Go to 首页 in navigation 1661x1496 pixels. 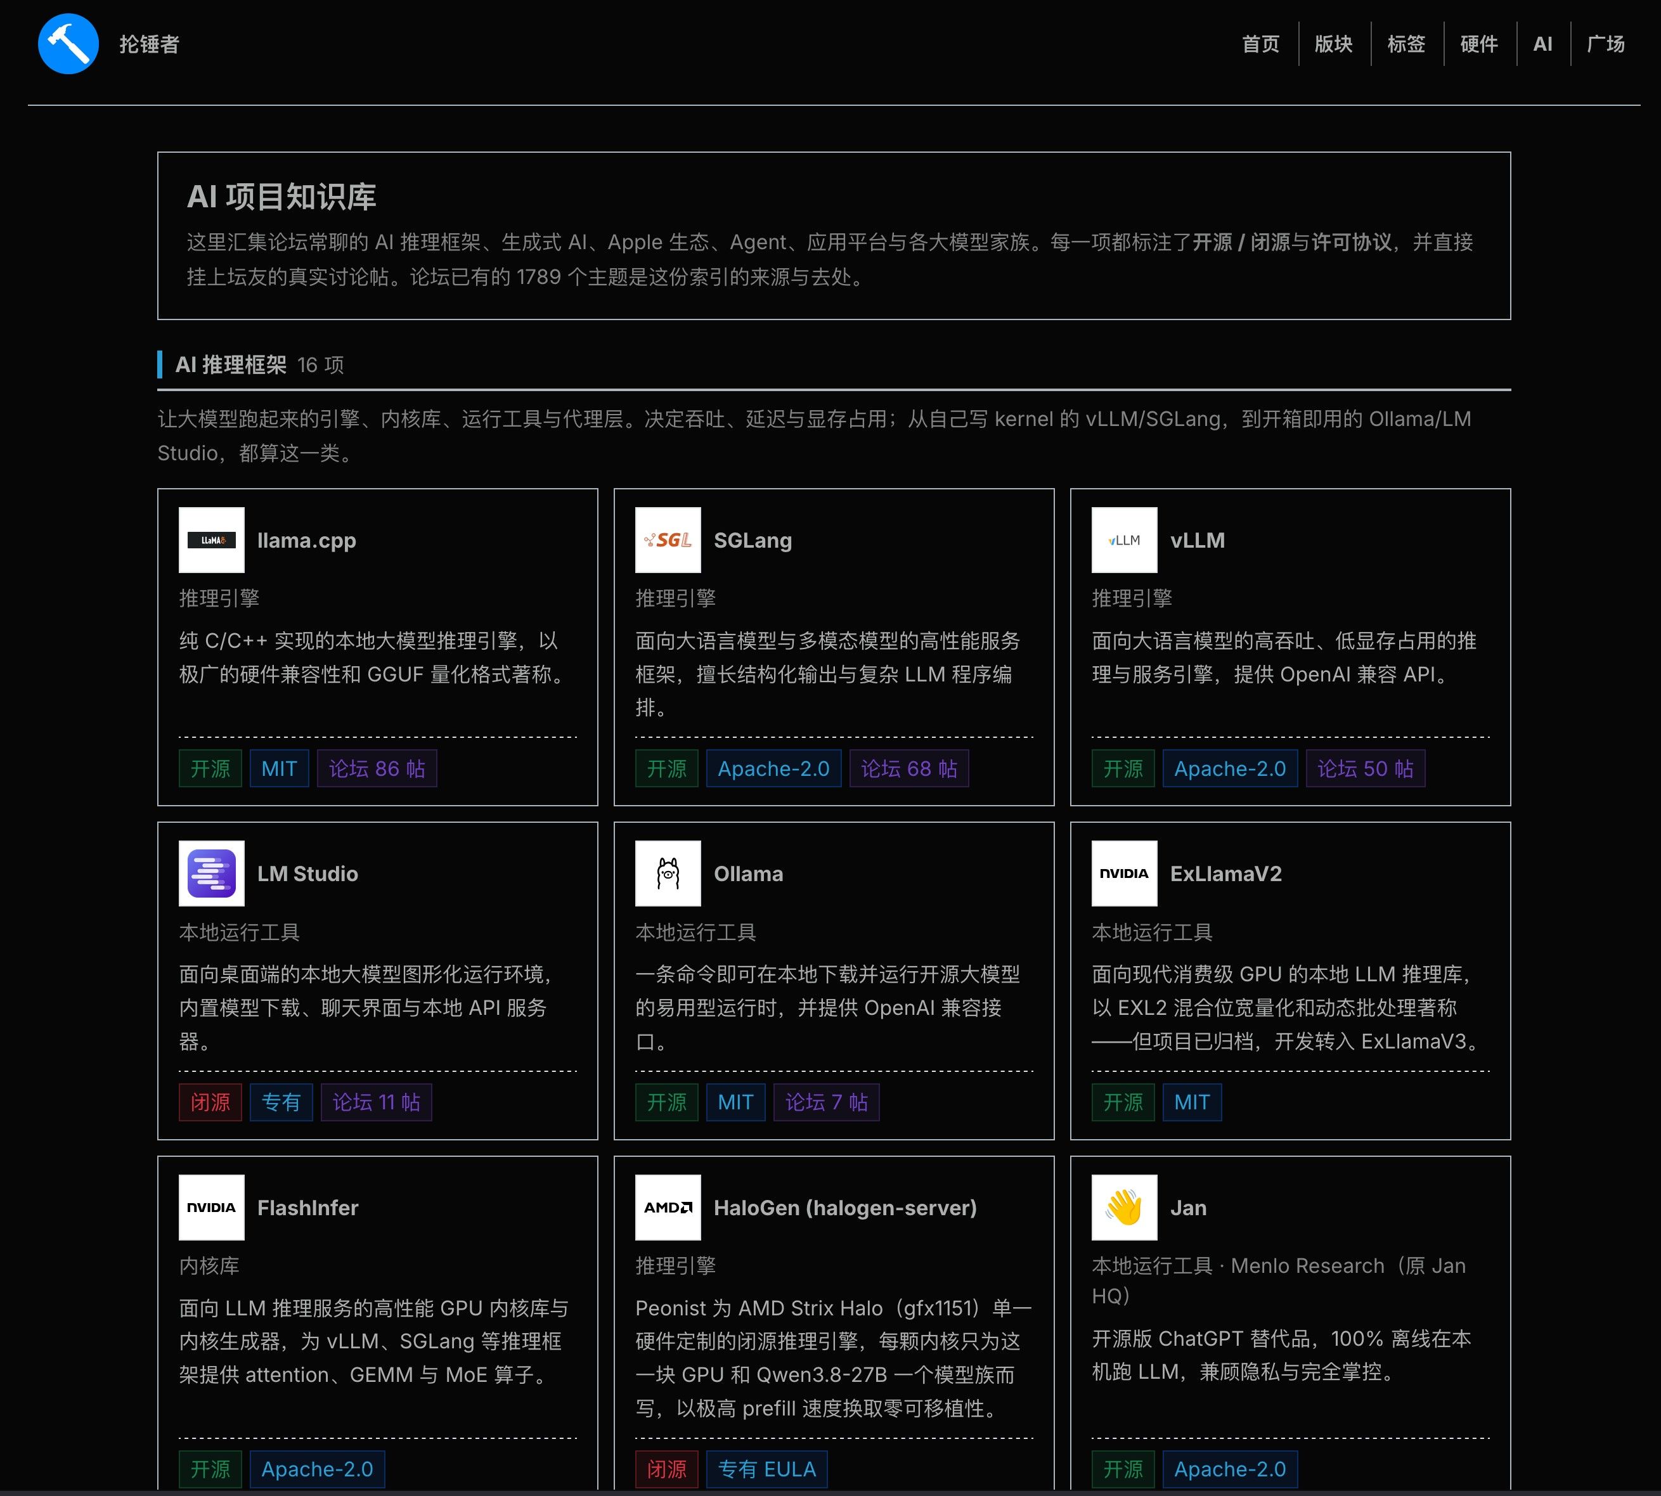[x=1261, y=44]
